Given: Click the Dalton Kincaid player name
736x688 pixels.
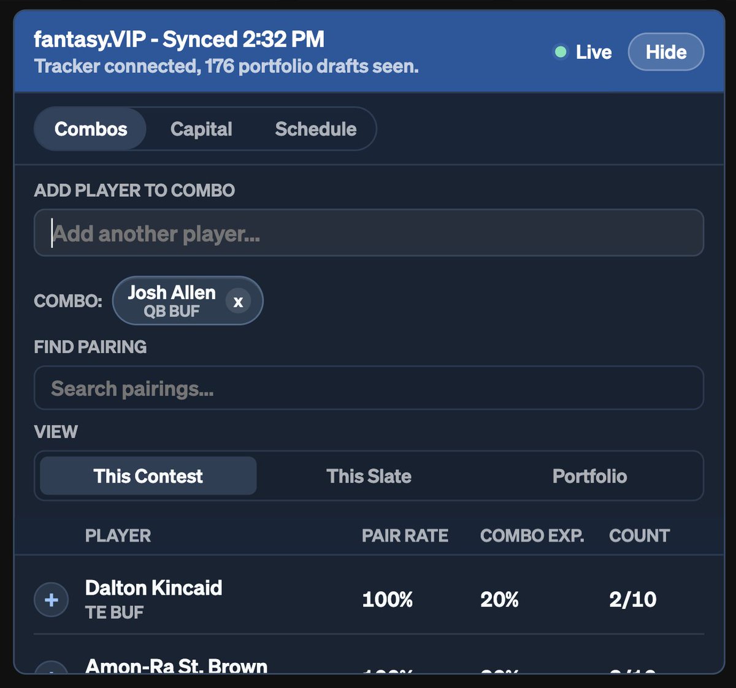Looking at the screenshot, I should point(154,587).
